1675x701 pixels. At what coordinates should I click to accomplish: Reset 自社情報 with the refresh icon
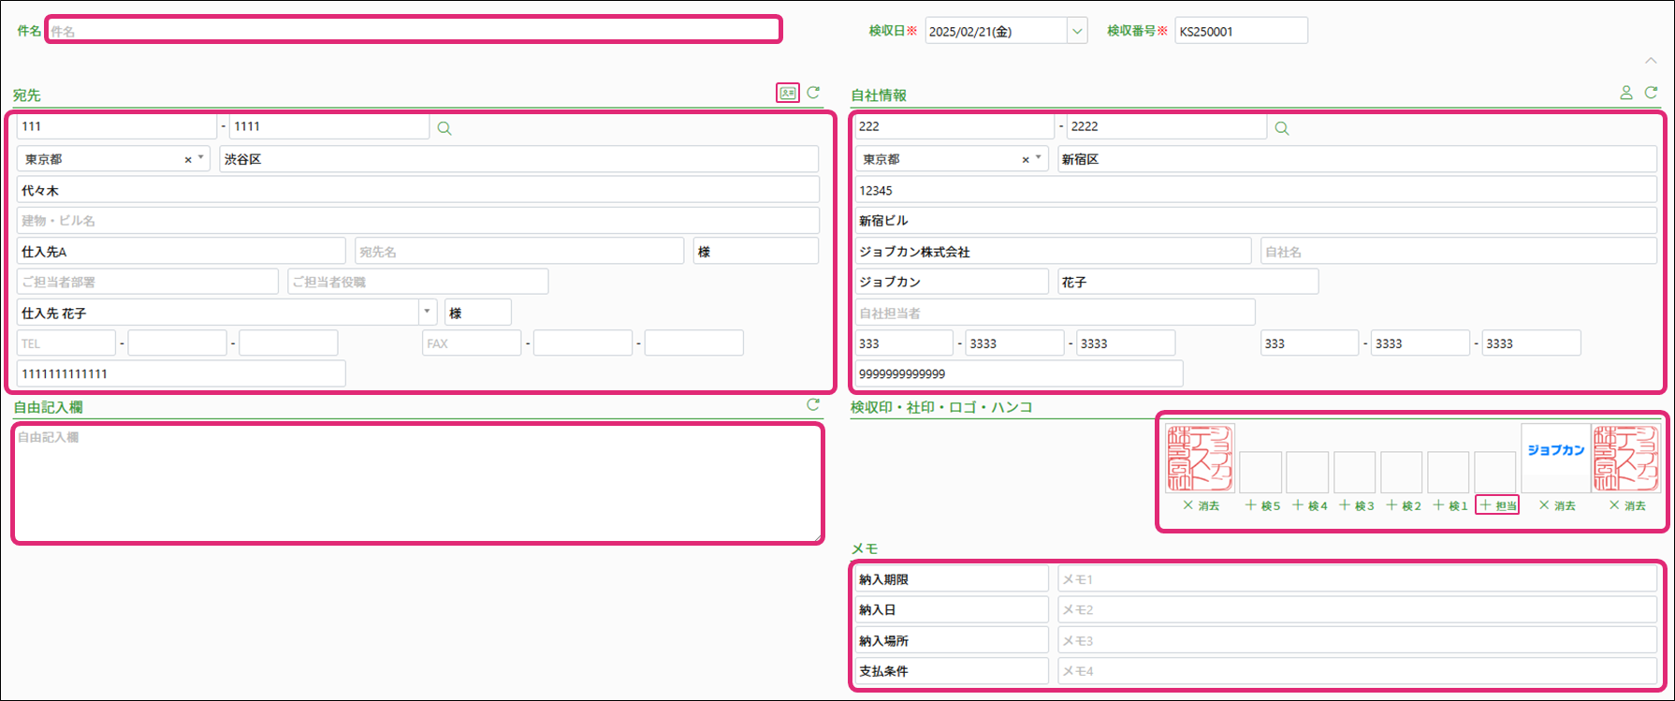pos(1651,93)
